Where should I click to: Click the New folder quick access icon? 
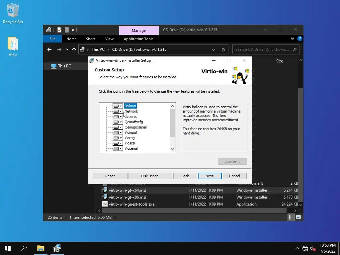(67, 30)
